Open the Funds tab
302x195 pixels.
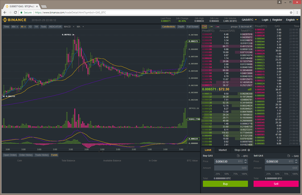54,155
